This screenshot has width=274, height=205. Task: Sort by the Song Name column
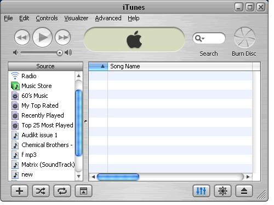pos(180,66)
